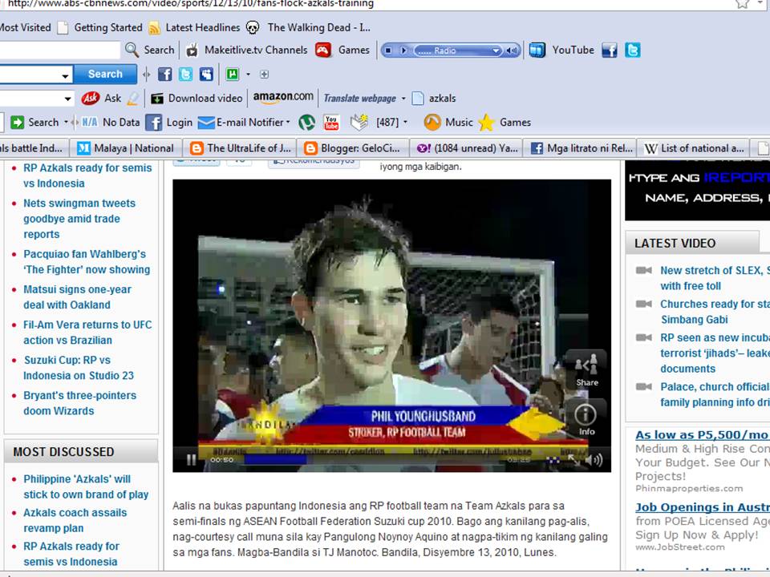
Task: Click the blue Search button
Action: (x=105, y=74)
